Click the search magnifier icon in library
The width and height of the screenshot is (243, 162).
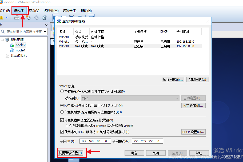pos(3,32)
